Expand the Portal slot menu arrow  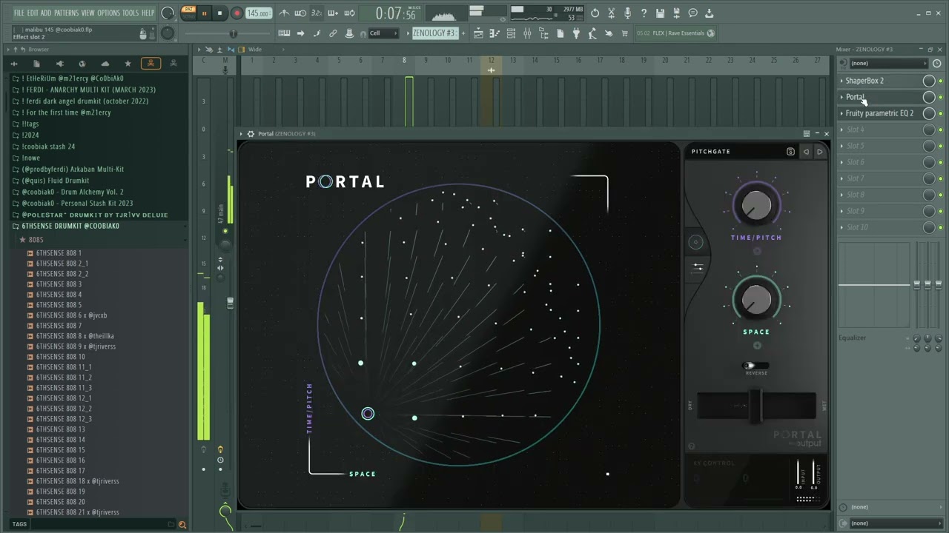[841, 97]
